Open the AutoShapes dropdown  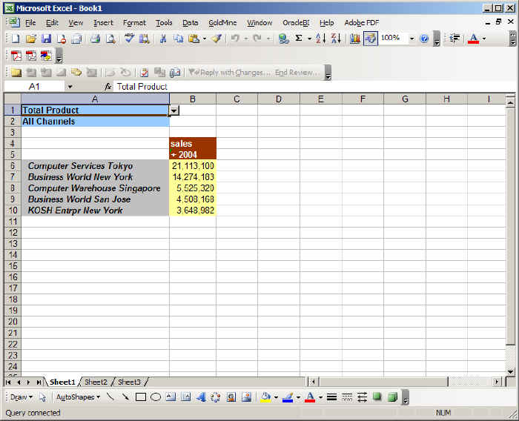78,397
